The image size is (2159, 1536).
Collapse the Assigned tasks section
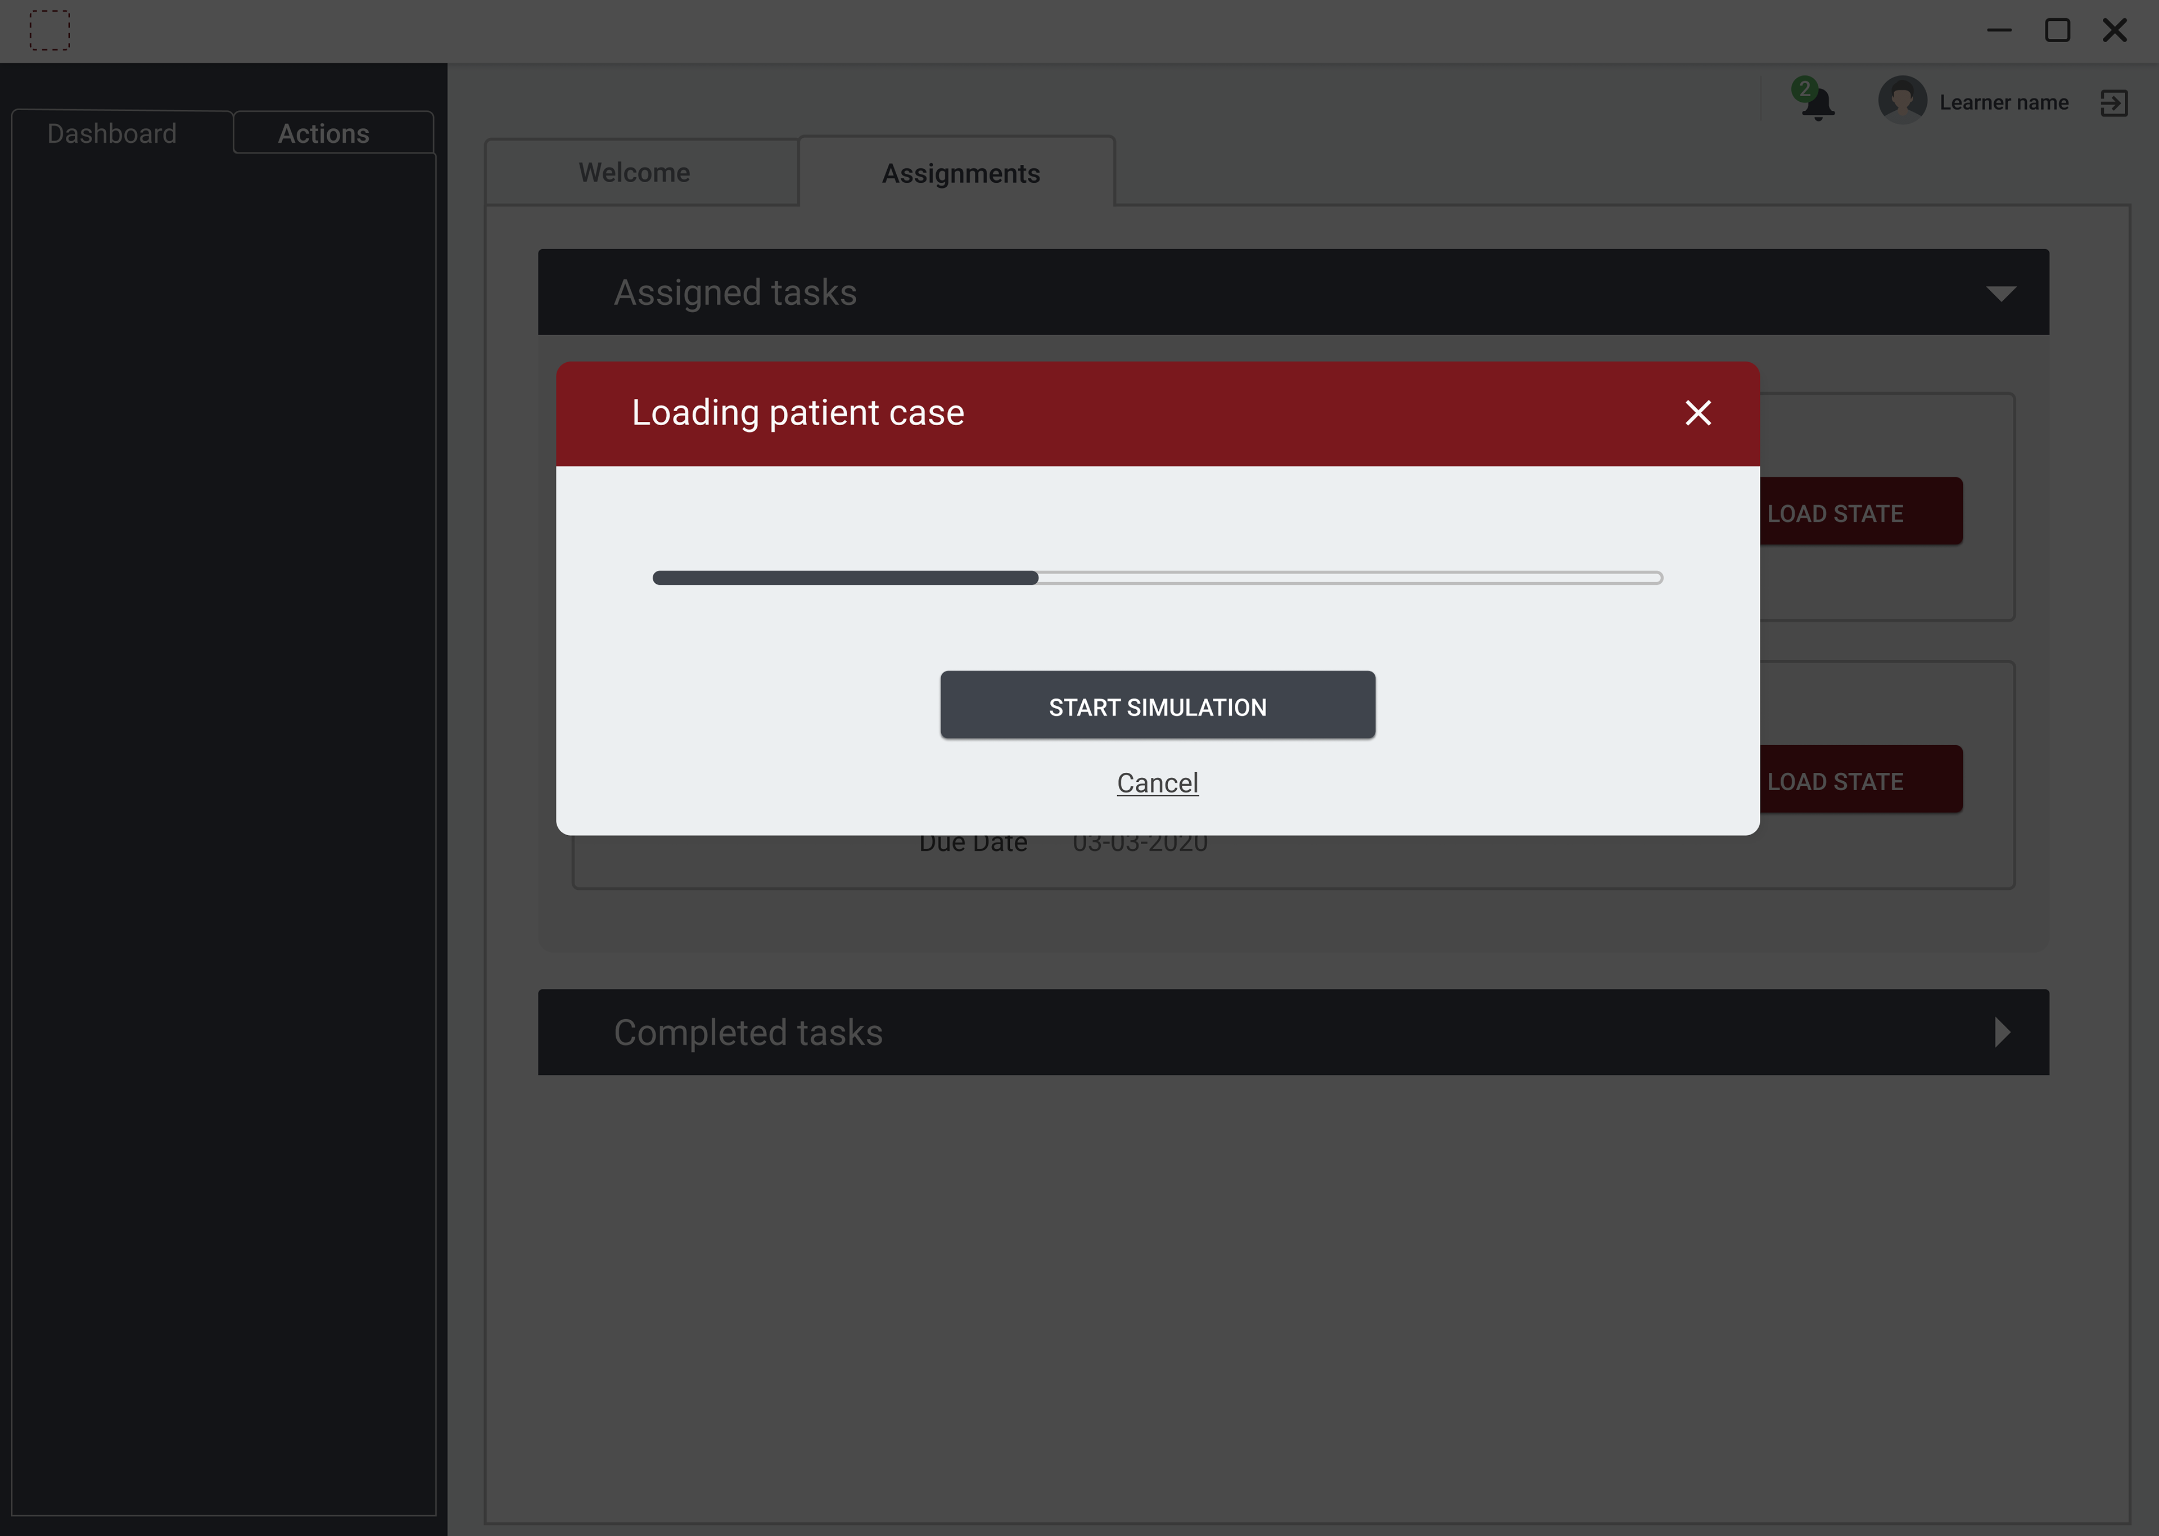pyautogui.click(x=2000, y=293)
